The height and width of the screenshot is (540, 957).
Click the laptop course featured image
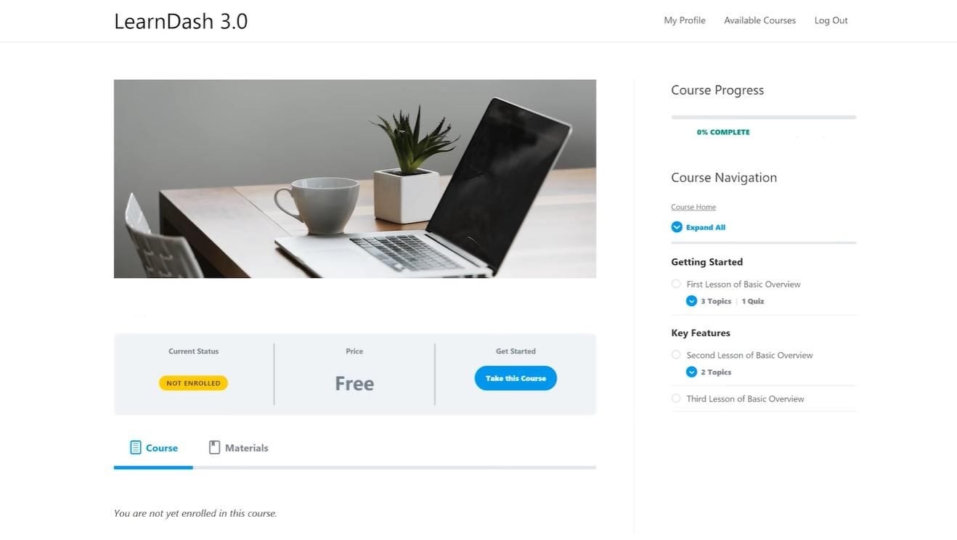point(355,179)
